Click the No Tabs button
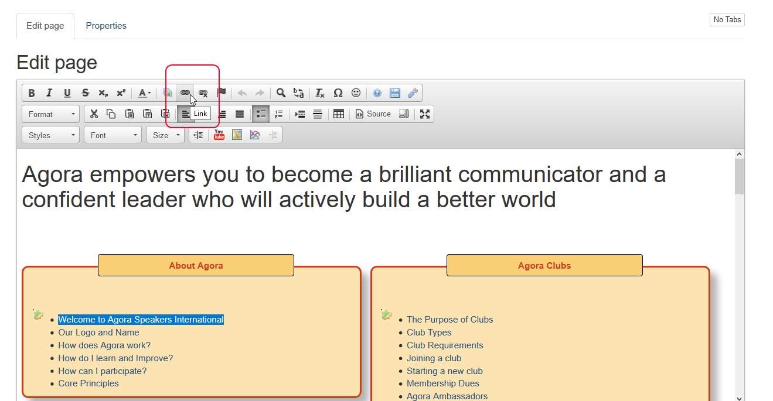 (x=727, y=19)
